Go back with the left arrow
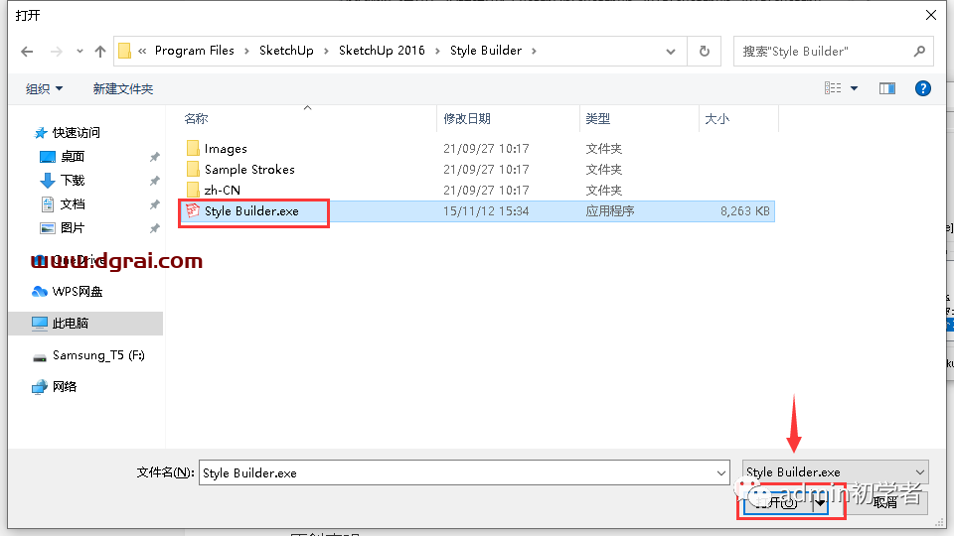 coord(27,52)
